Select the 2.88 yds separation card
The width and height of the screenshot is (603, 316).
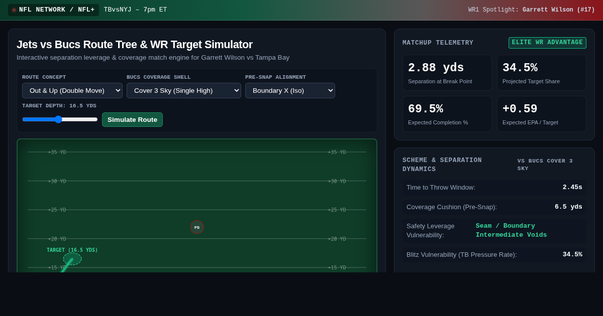447,73
